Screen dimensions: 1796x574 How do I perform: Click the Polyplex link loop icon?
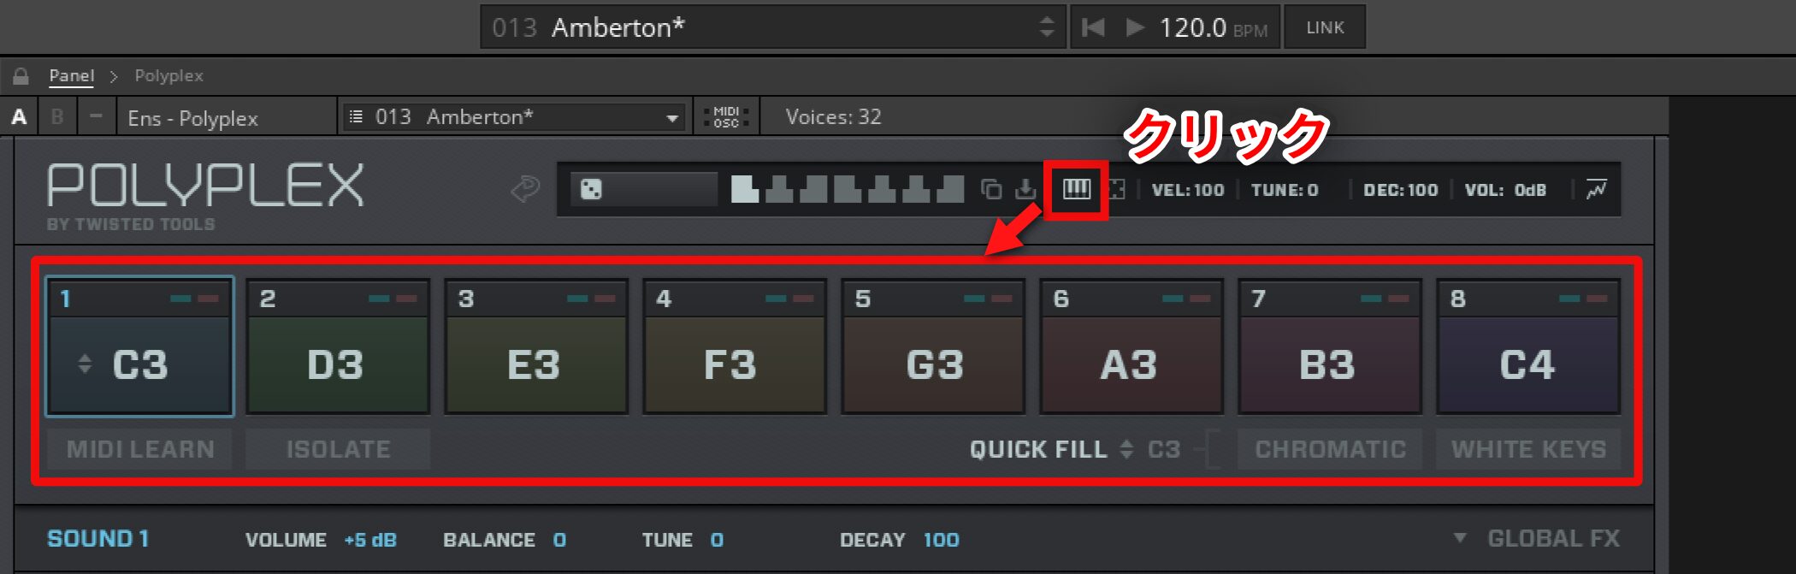tap(525, 188)
